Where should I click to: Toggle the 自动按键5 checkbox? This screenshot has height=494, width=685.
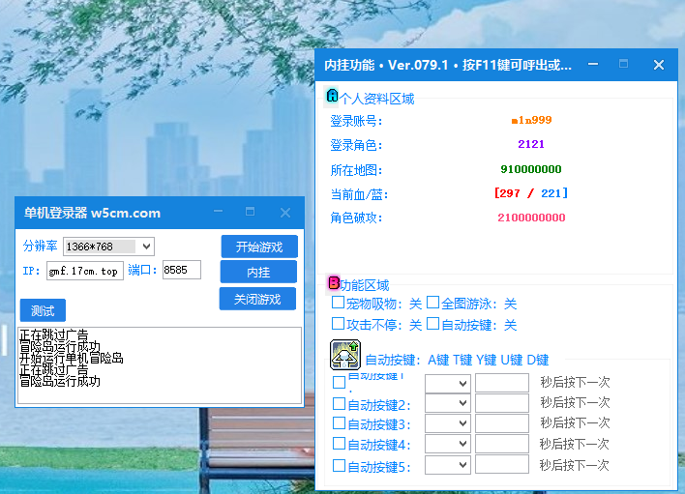tap(339, 466)
